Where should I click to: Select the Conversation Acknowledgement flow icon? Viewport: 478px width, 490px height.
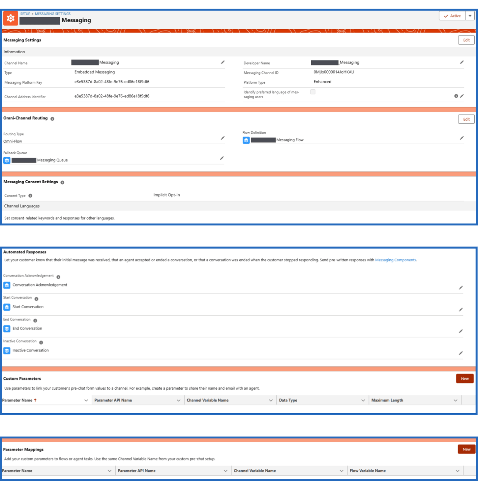(x=7, y=285)
